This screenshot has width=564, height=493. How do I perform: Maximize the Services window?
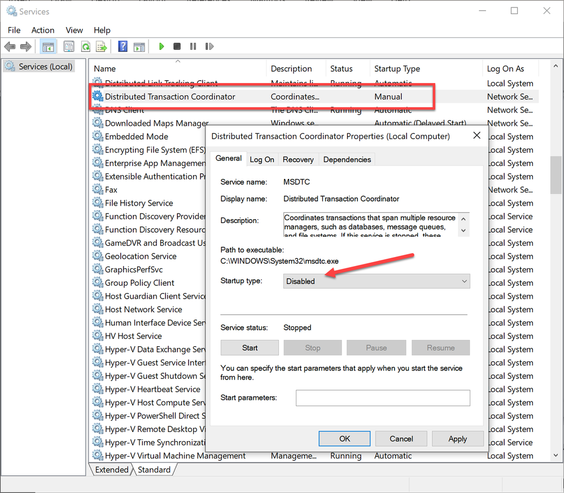click(x=514, y=11)
